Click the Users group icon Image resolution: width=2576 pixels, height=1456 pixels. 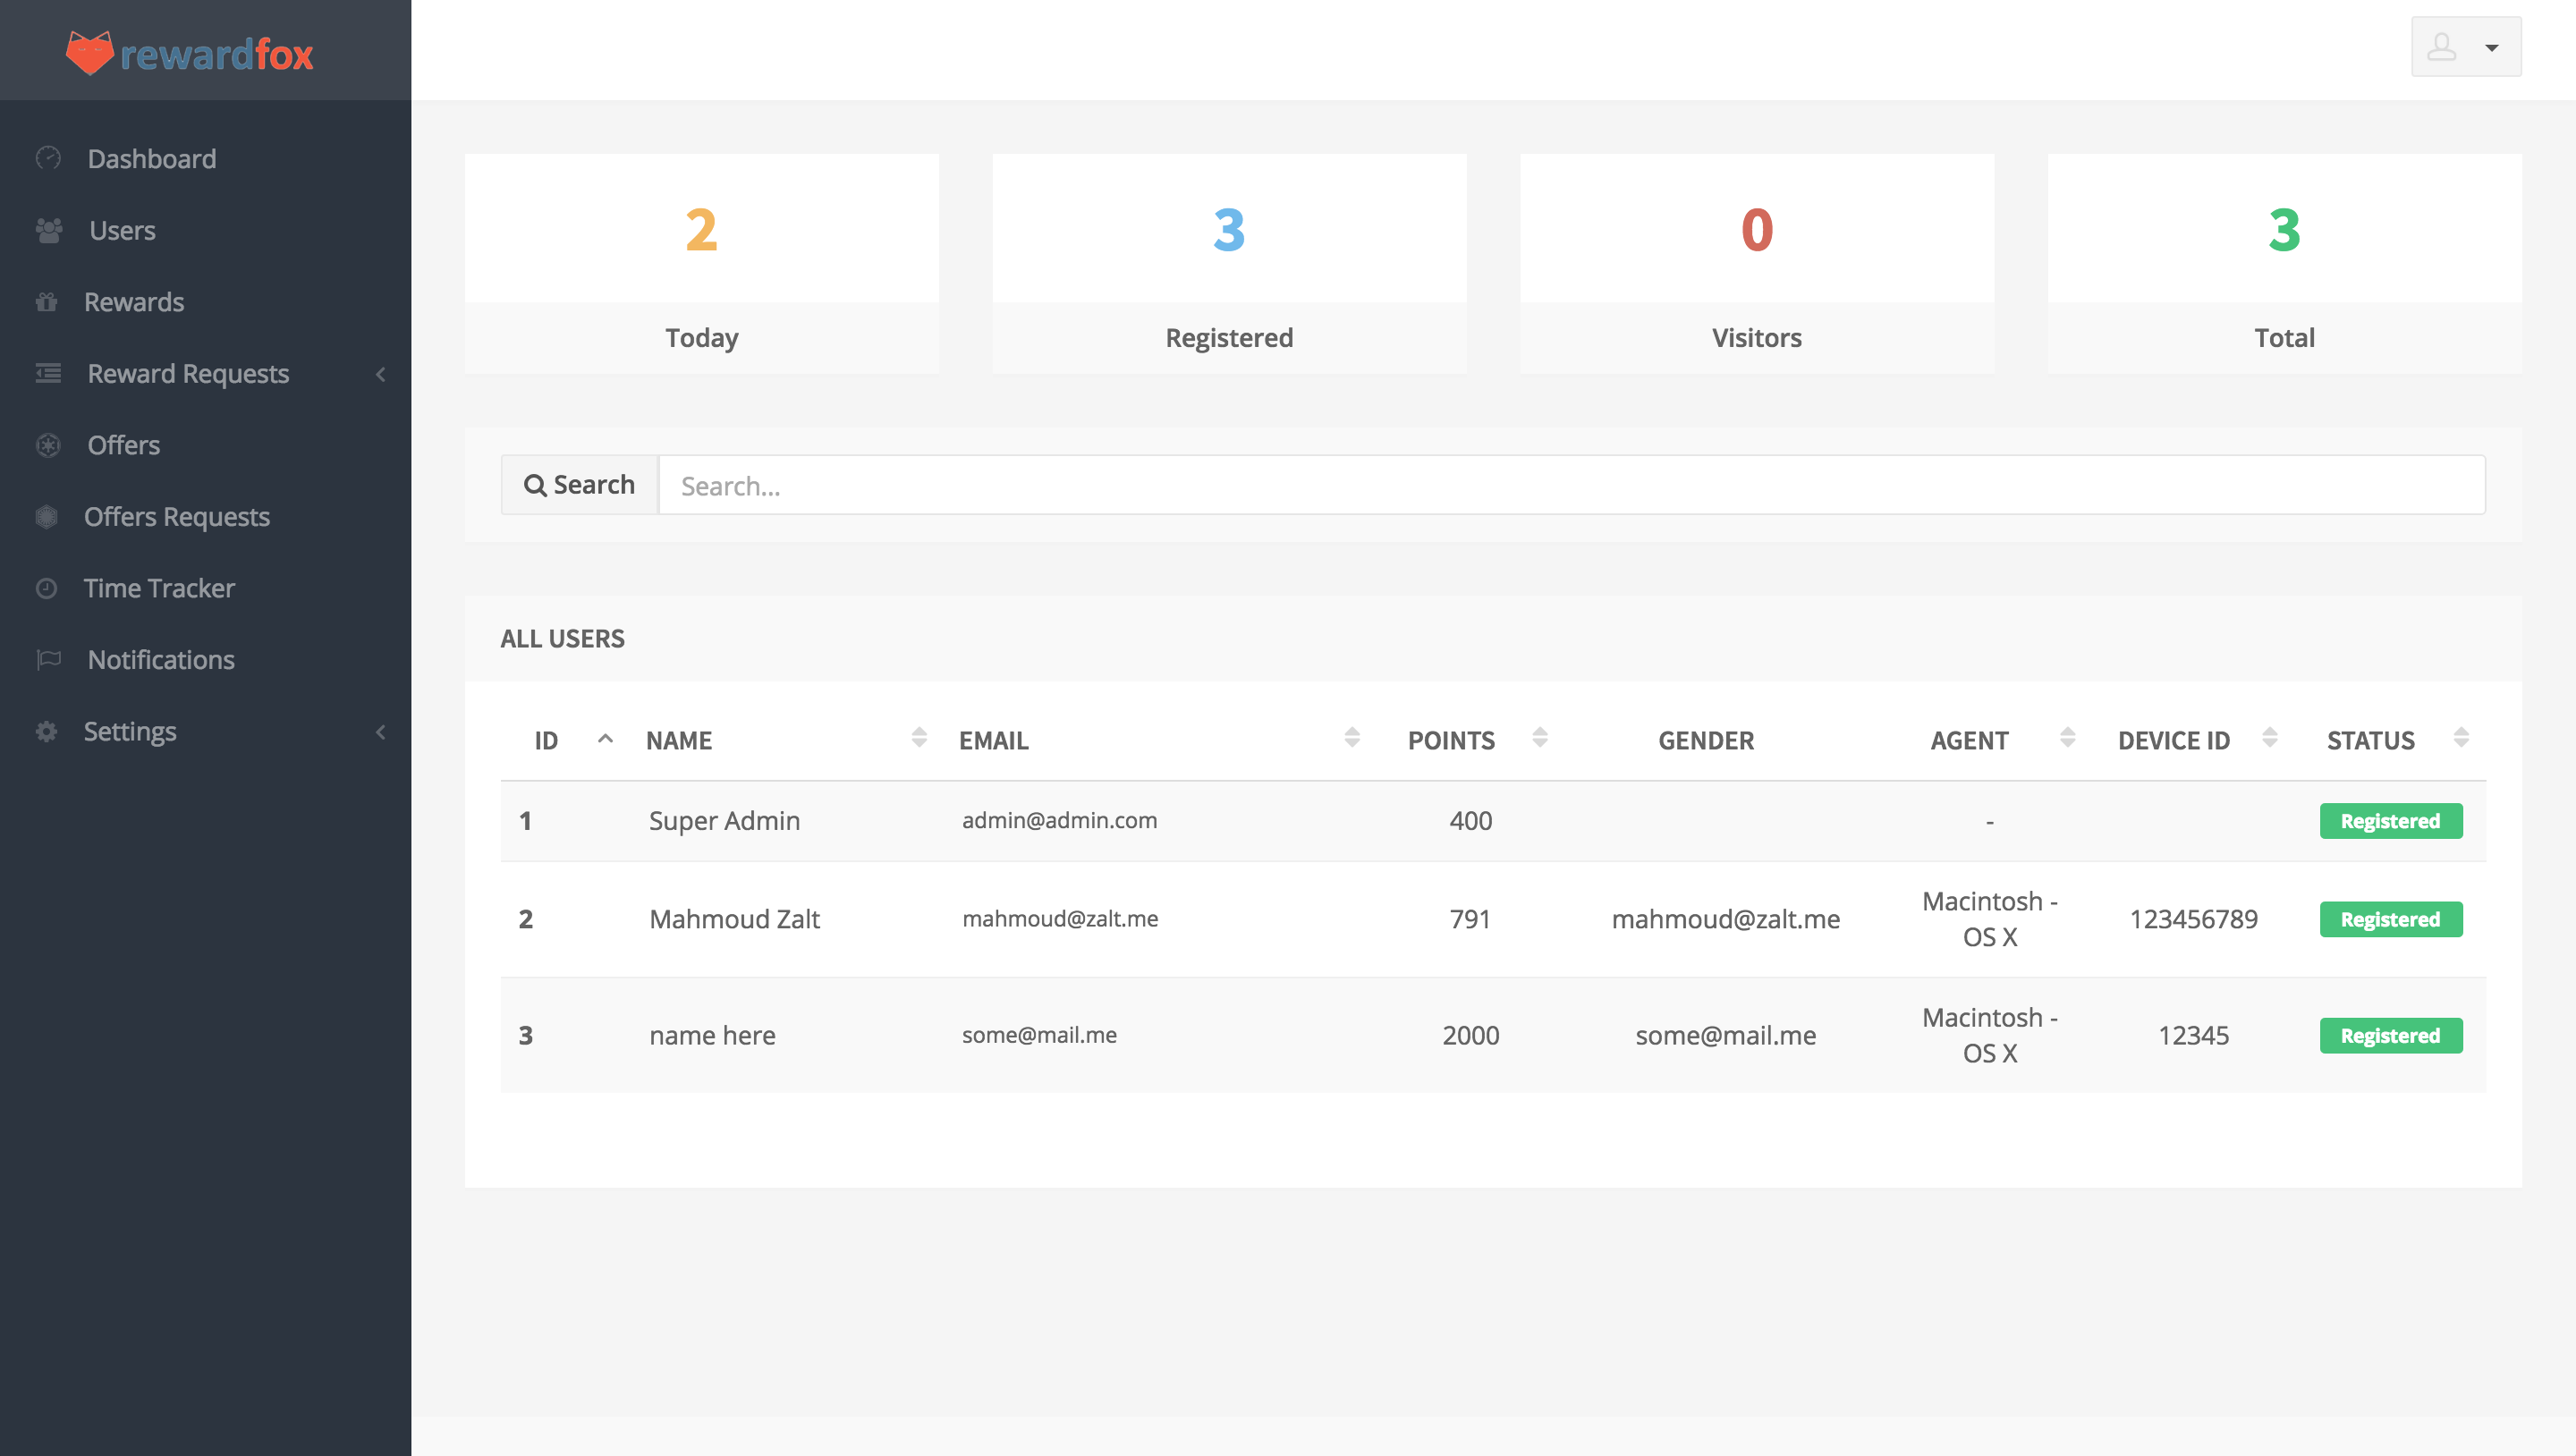pyautogui.click(x=48, y=230)
